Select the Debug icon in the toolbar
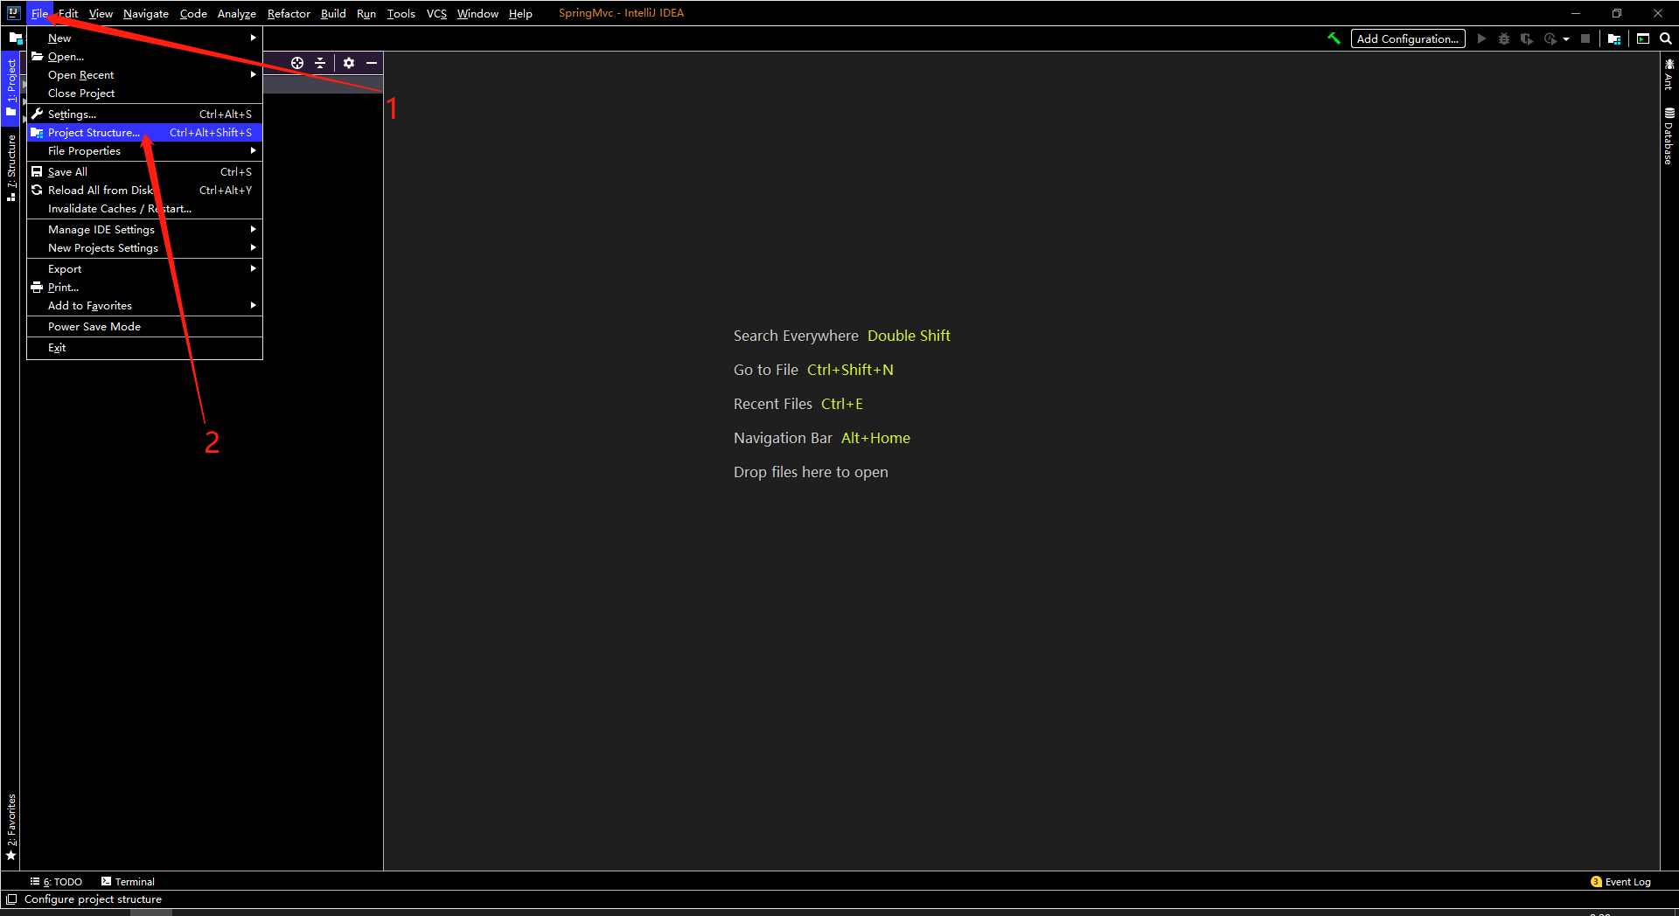This screenshot has width=1679, height=916. (1504, 38)
